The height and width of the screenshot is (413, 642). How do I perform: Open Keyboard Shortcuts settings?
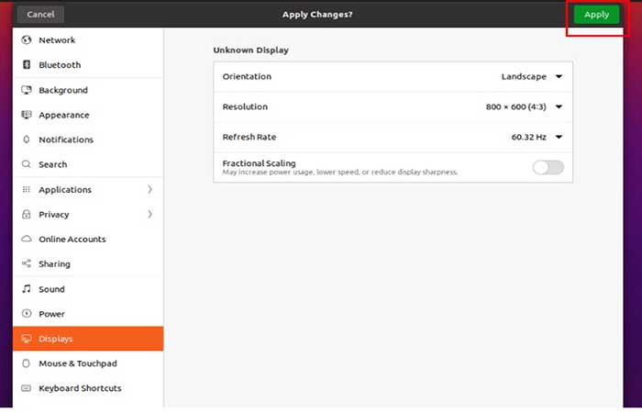[88, 388]
